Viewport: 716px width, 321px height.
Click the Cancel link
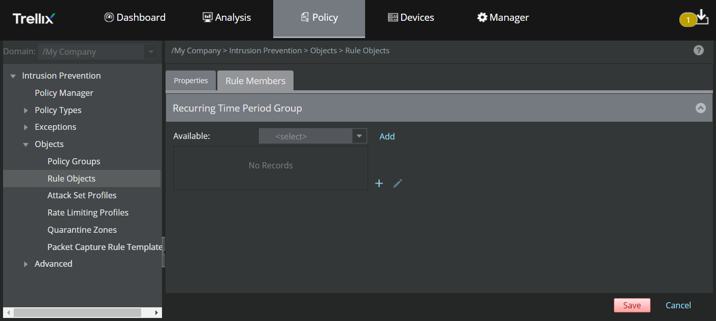[x=678, y=305]
